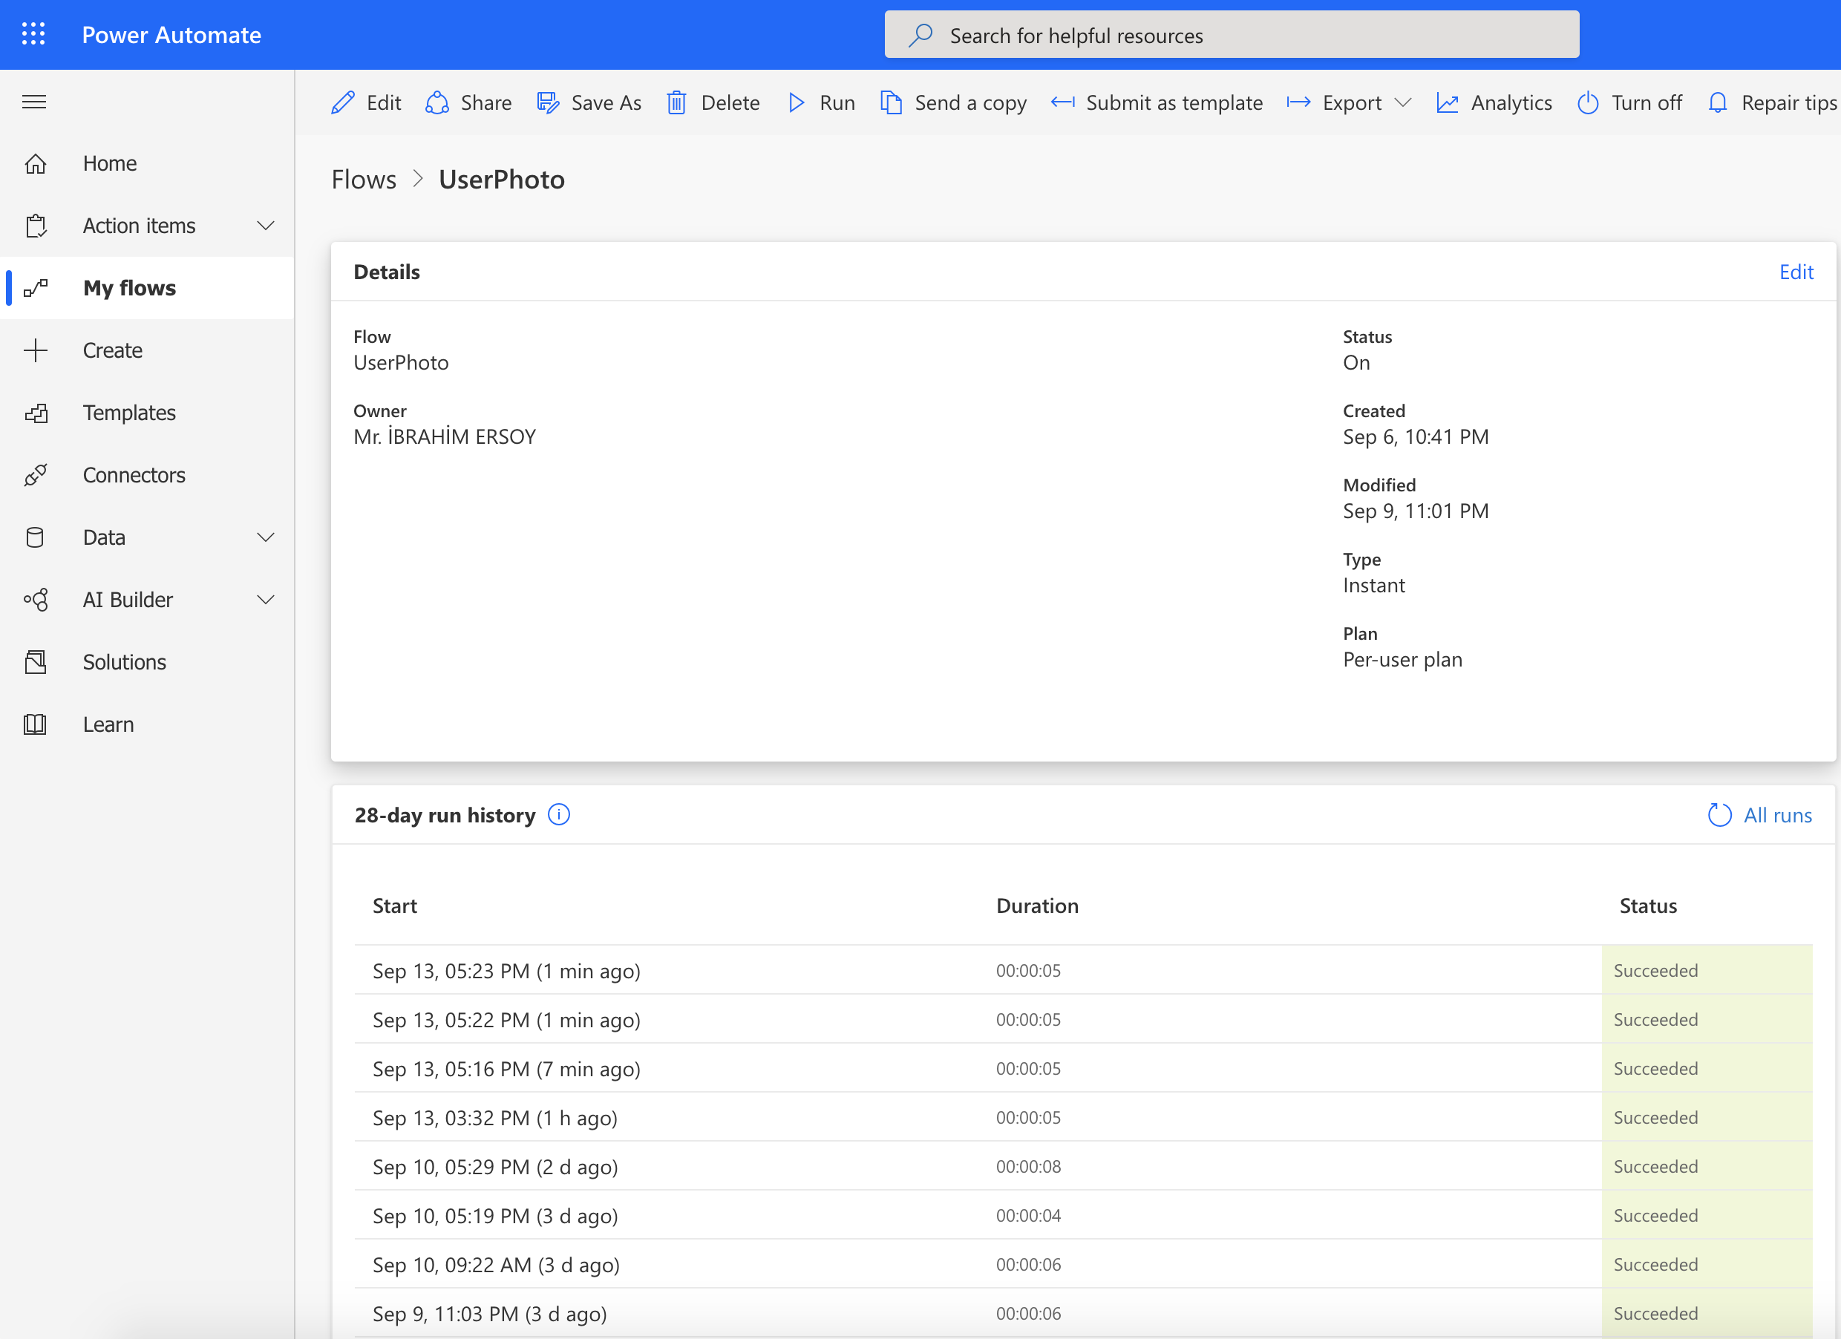Click the run history info icon

(559, 814)
